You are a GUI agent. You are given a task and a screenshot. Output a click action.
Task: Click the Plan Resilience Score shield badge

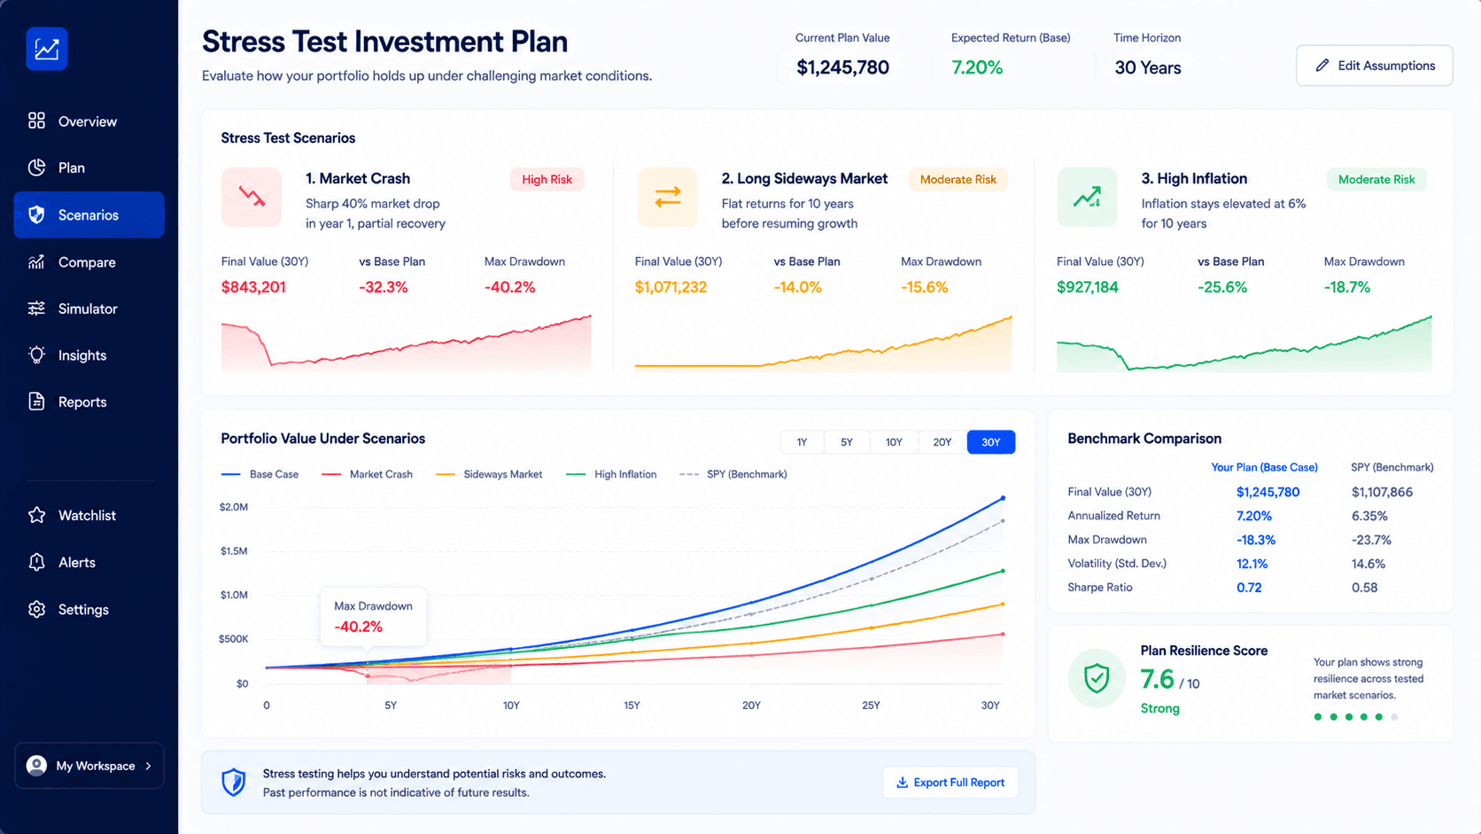pos(1097,678)
